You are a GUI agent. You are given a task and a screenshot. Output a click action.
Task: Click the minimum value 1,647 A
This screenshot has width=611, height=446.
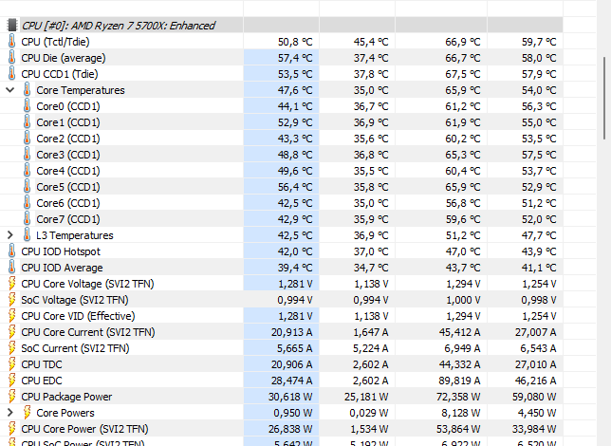point(371,332)
